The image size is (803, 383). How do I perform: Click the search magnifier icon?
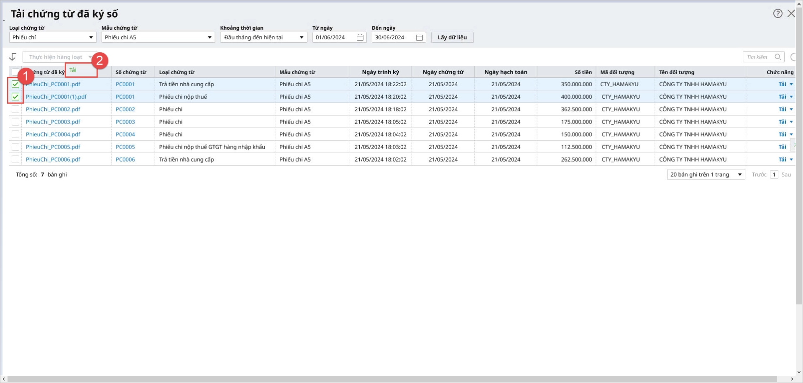click(778, 57)
